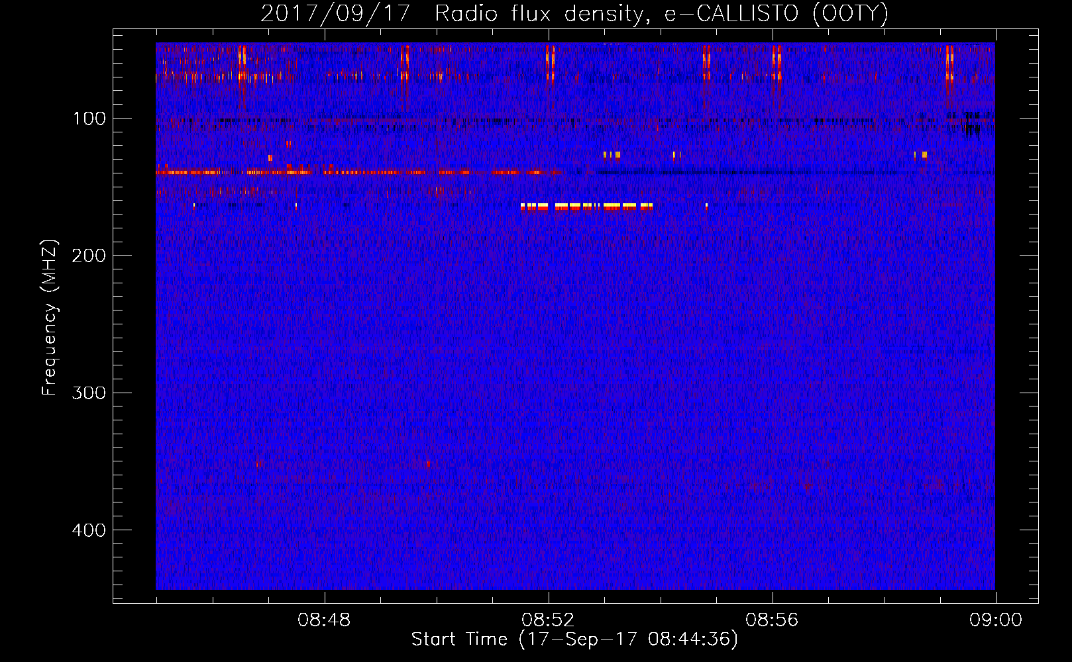Click the long red-orange emission line near 140 MHz
This screenshot has width=1072, height=662.
tap(358, 172)
